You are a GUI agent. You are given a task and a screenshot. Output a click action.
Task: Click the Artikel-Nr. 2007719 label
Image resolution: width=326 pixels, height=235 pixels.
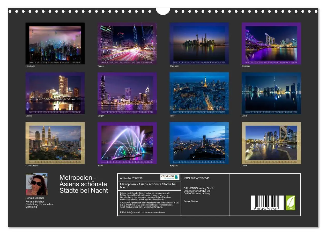click(131, 178)
